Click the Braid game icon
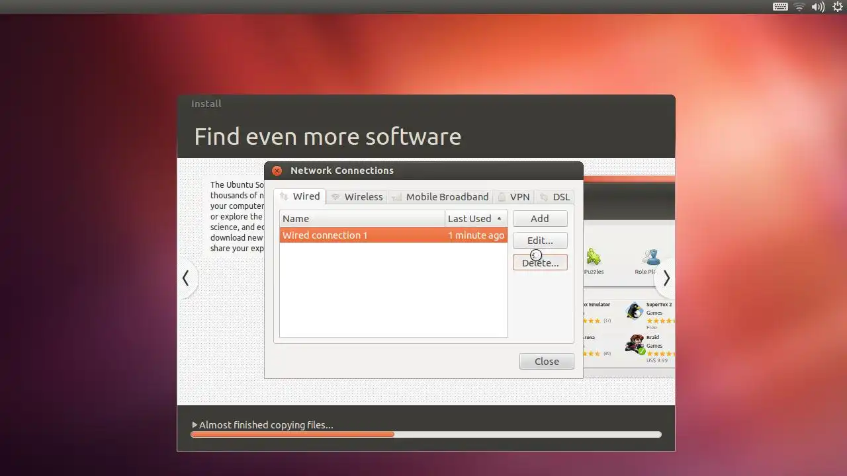Viewport: 847px width, 476px height. pyautogui.click(x=635, y=344)
